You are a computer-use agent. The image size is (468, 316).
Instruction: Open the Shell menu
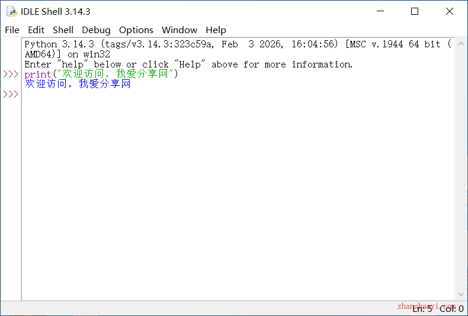pyautogui.click(x=63, y=30)
